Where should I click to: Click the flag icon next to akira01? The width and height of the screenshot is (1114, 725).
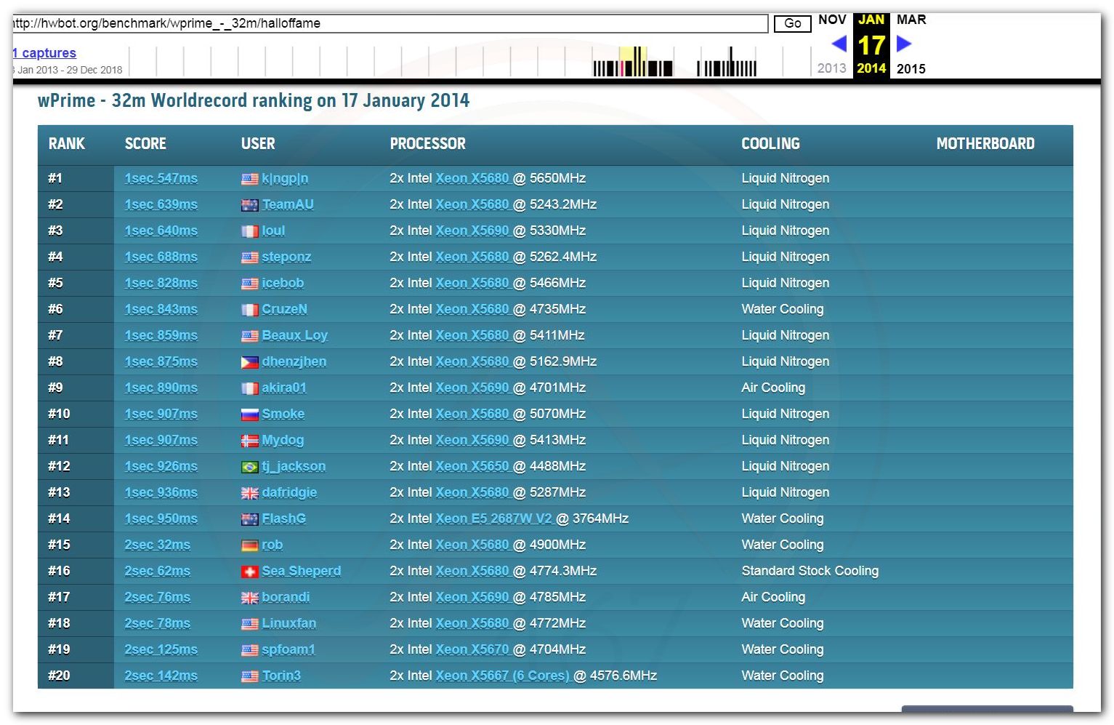[249, 388]
